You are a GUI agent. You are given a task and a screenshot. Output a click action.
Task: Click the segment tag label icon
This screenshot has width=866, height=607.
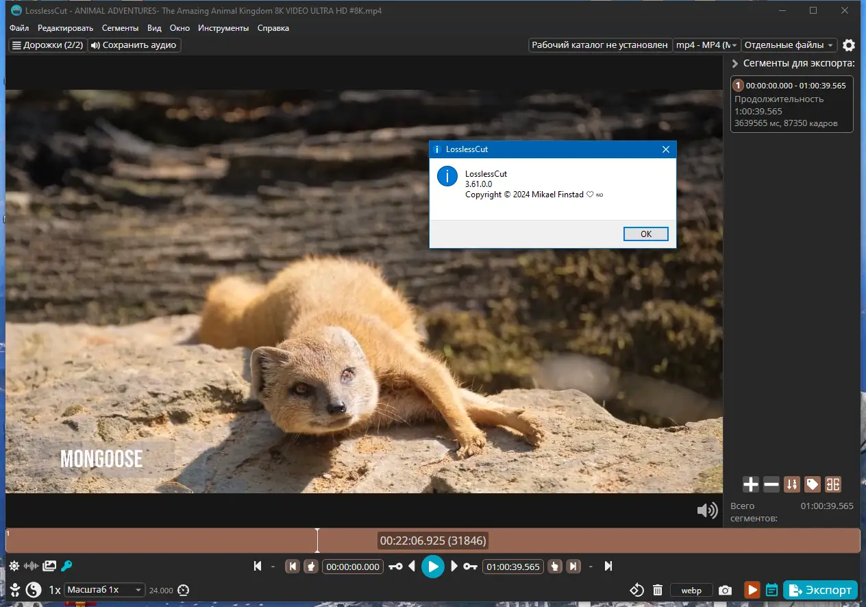coord(813,484)
